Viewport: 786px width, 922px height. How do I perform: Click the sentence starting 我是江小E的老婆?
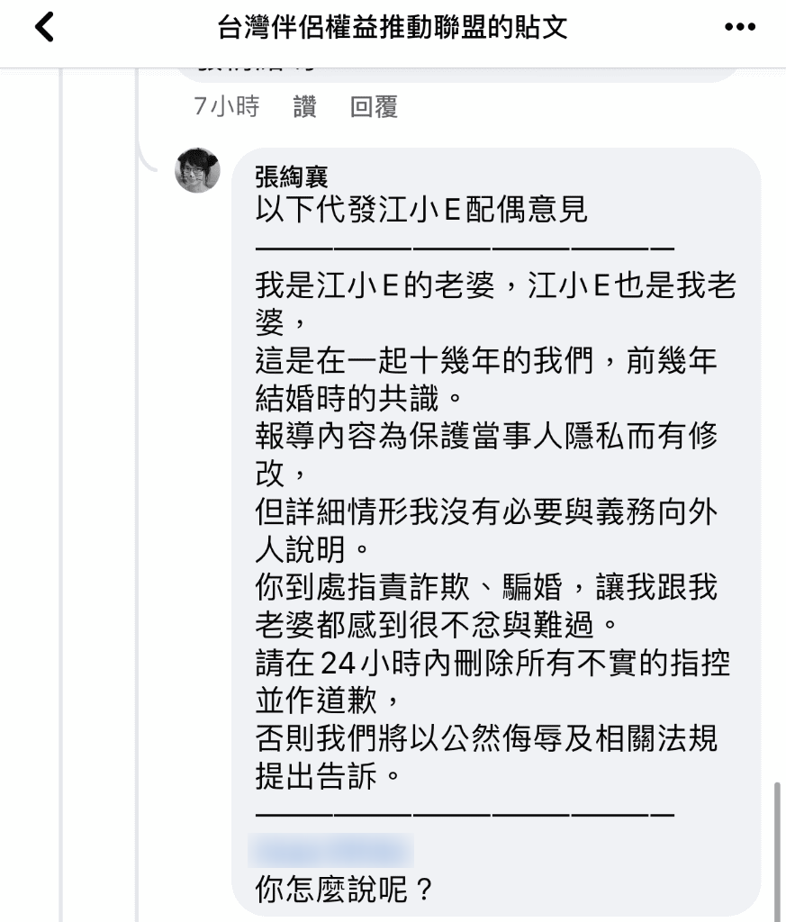pos(495,285)
